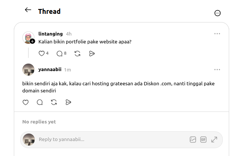
Task: Open the three-dot menu on yannaabii's reply
Action: [217, 70]
